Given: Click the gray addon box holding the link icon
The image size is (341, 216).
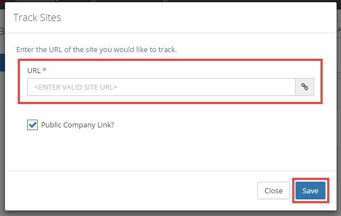Looking at the screenshot, I should tap(304, 87).
